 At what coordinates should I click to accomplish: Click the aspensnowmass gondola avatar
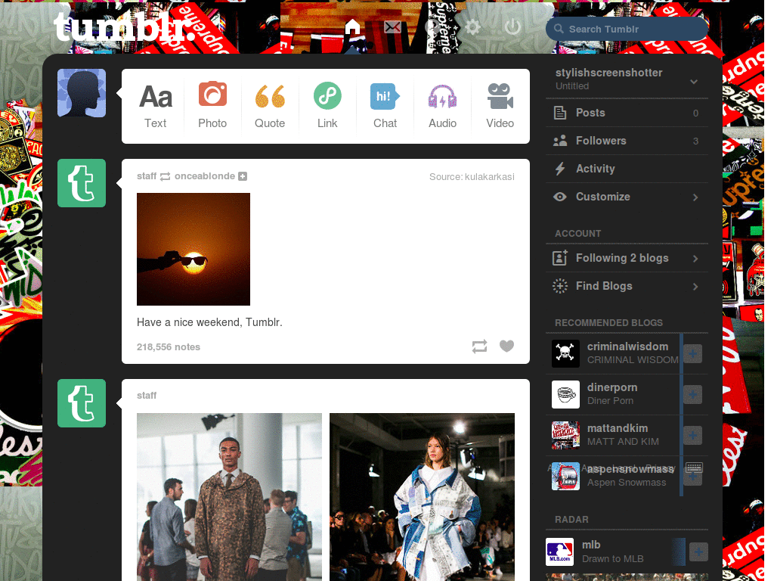pos(565,477)
